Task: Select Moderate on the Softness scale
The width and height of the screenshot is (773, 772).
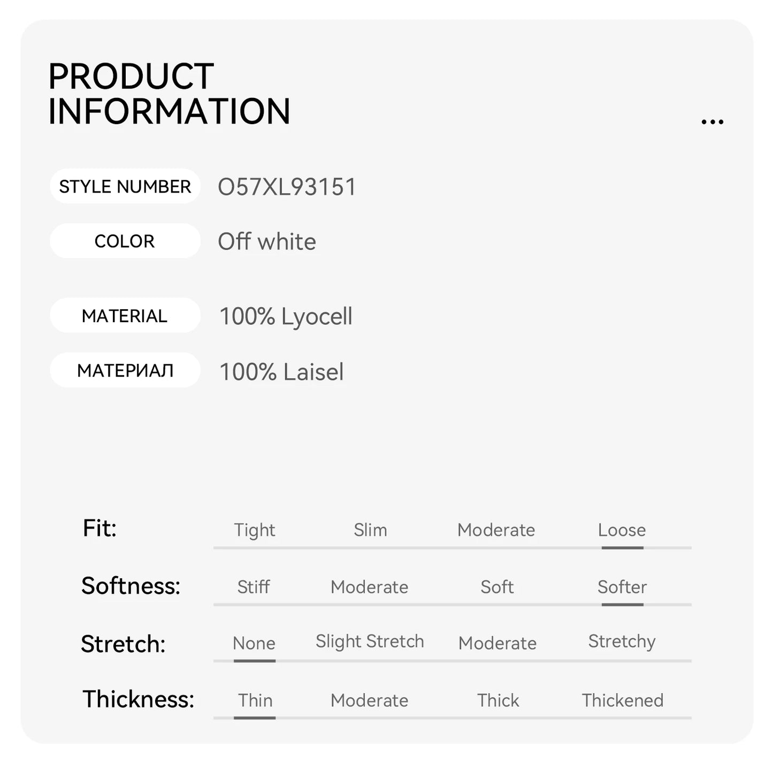Action: [x=369, y=587]
